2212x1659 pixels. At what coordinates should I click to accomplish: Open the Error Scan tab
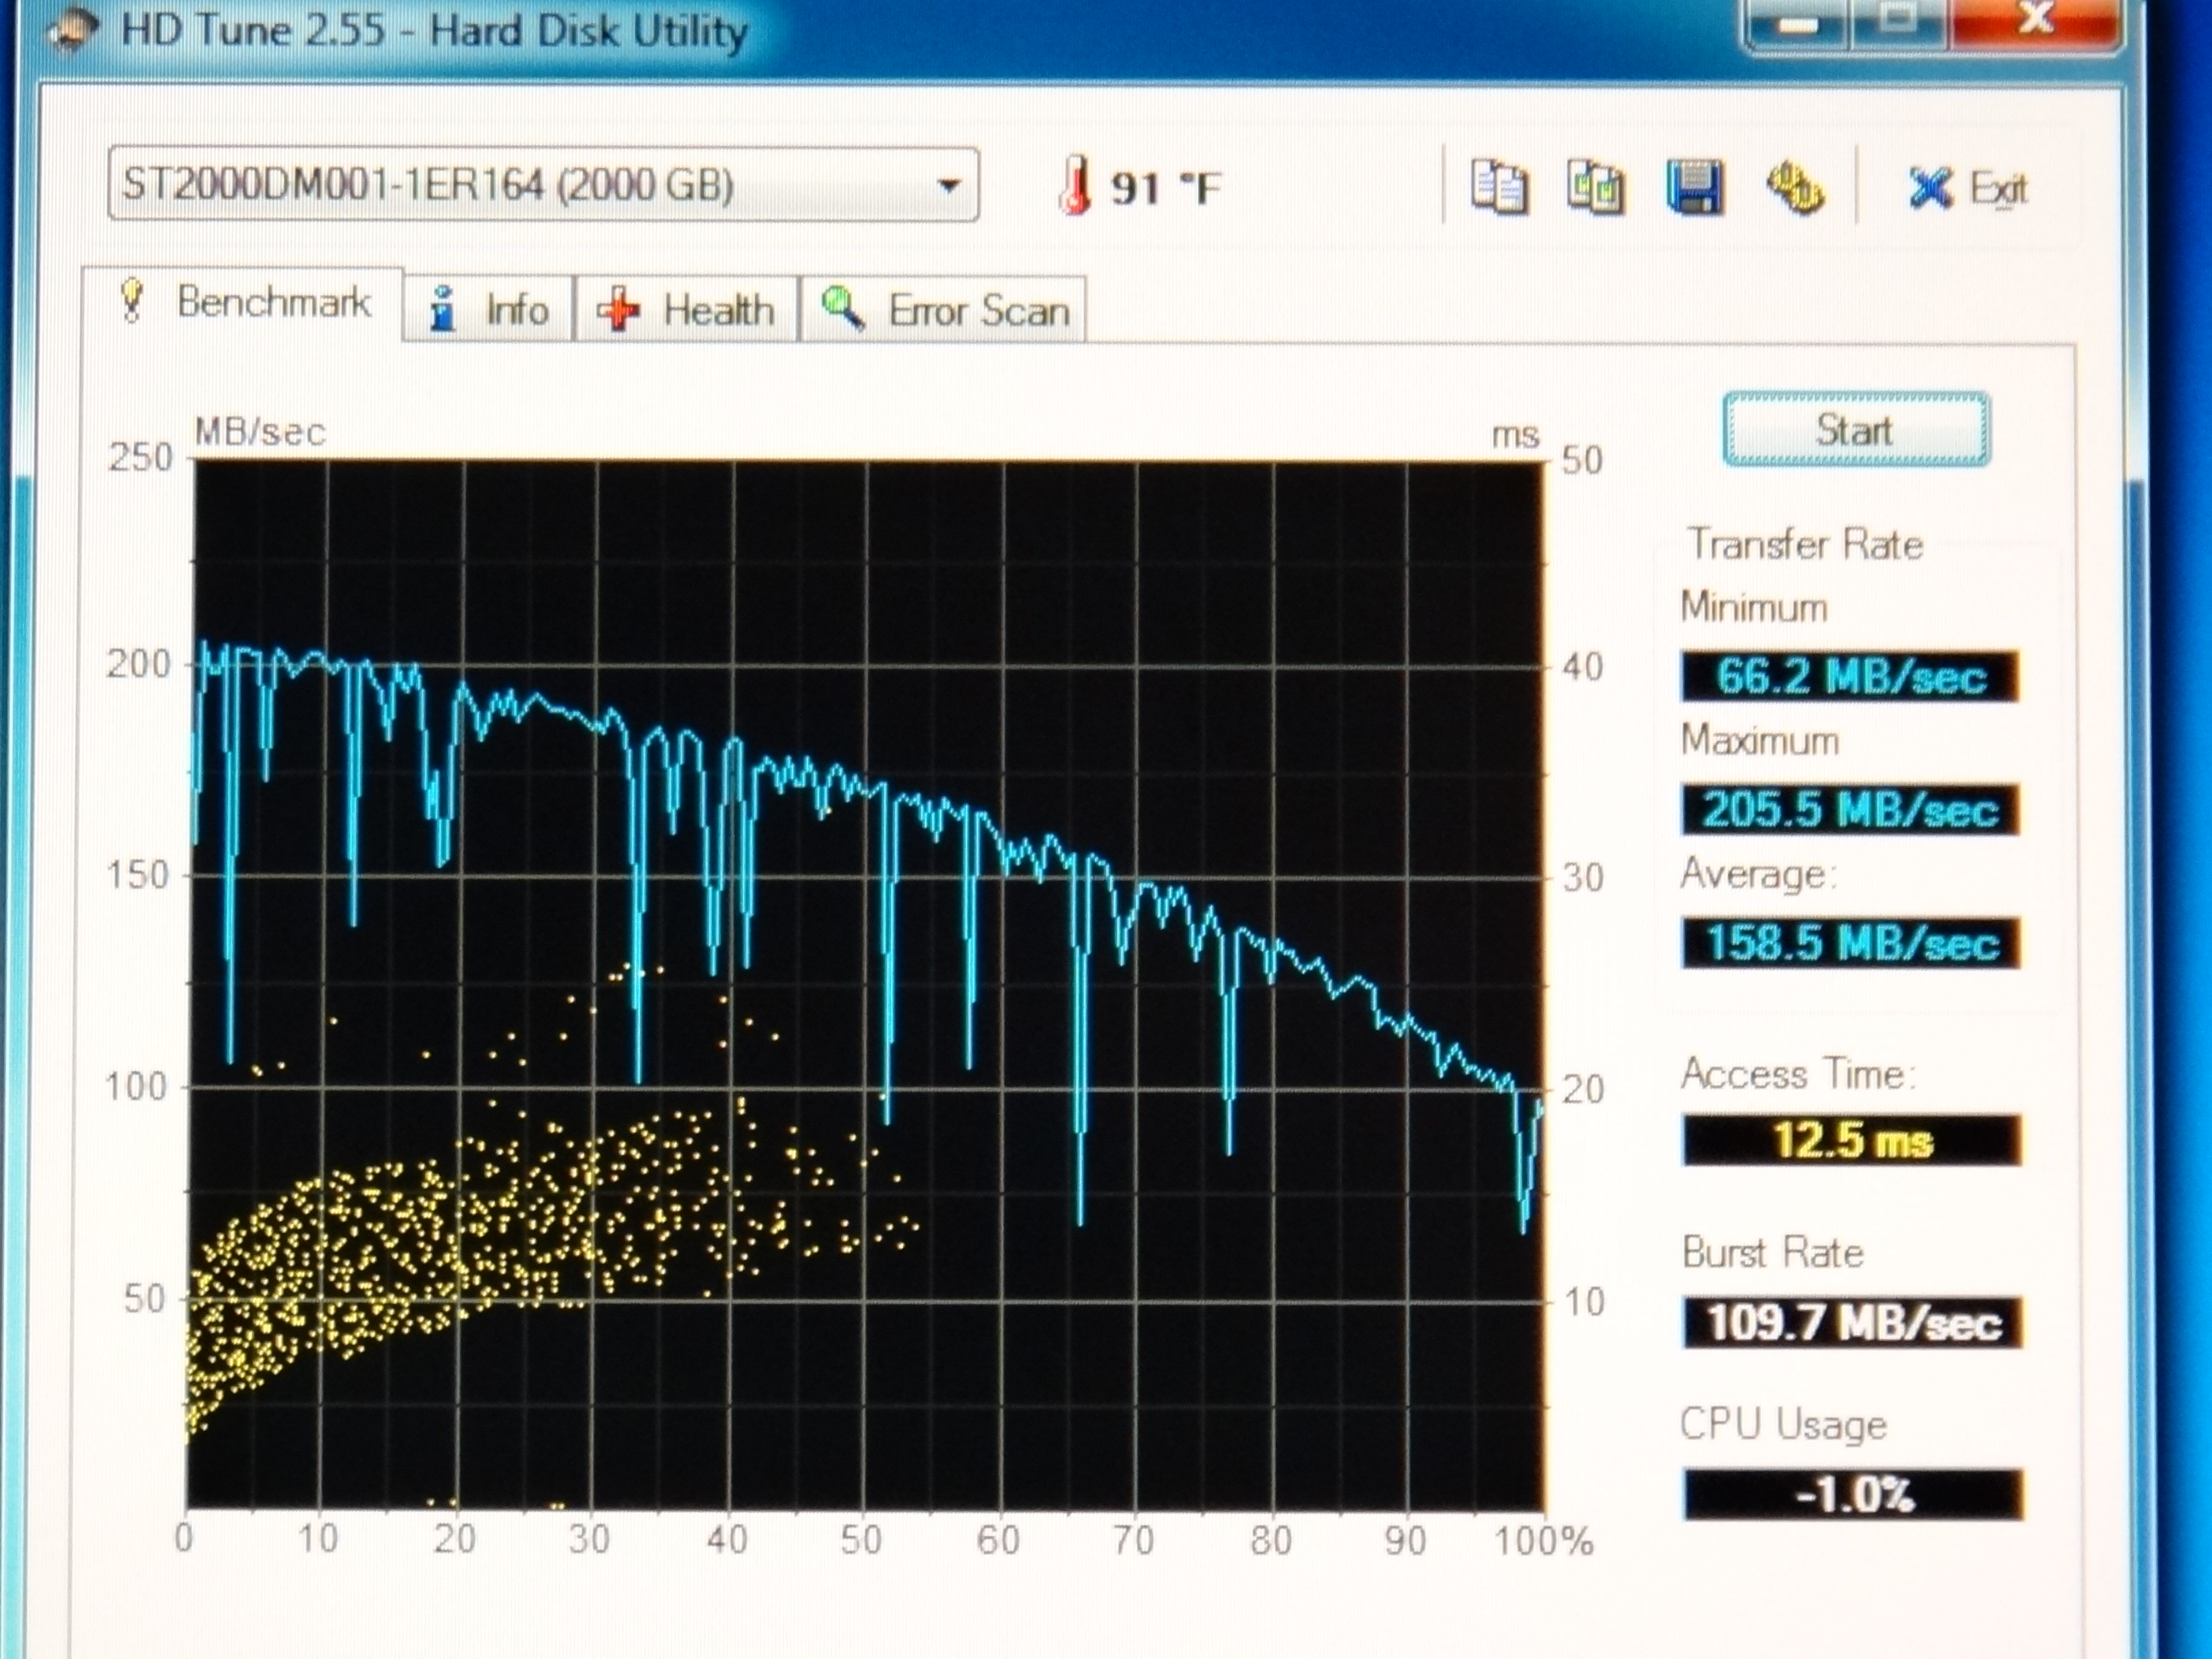coord(943,310)
